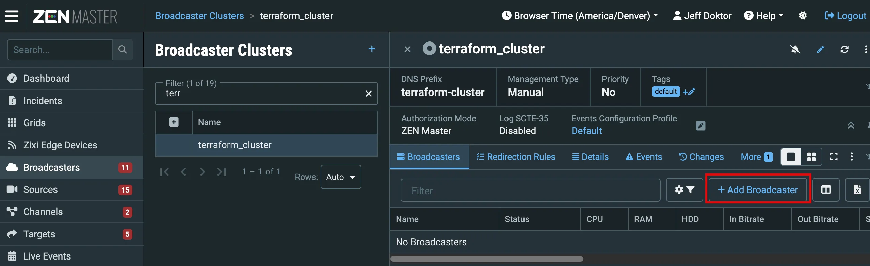This screenshot has height=266, width=870.
Task: Open the Help dropdown menu
Action: tap(764, 16)
